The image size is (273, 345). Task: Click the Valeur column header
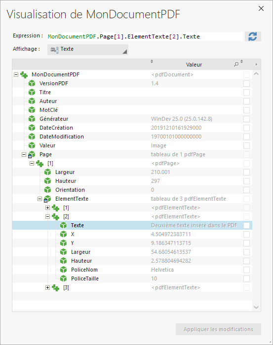[x=194, y=65]
